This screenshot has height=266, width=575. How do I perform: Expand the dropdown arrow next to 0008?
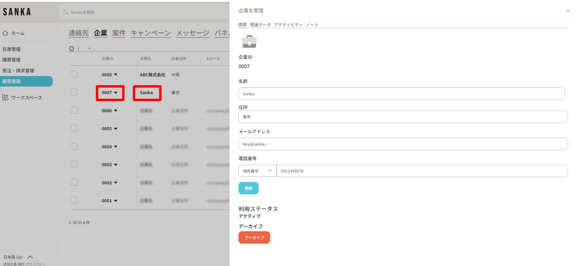tap(116, 75)
